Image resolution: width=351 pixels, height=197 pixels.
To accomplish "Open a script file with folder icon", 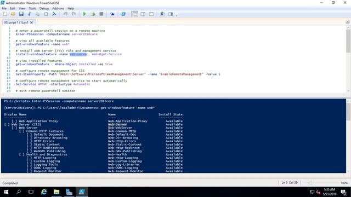I will pos(13,14).
